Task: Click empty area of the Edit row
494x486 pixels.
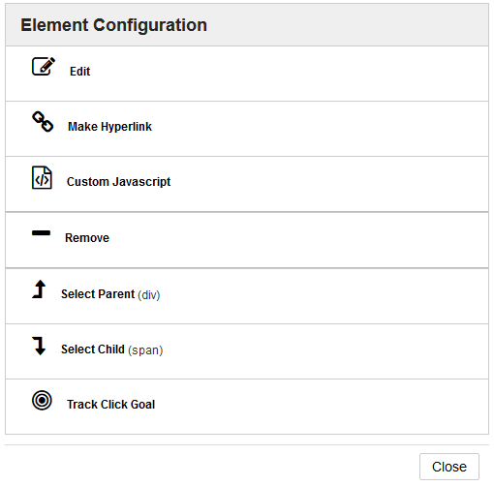Action: click(x=291, y=74)
